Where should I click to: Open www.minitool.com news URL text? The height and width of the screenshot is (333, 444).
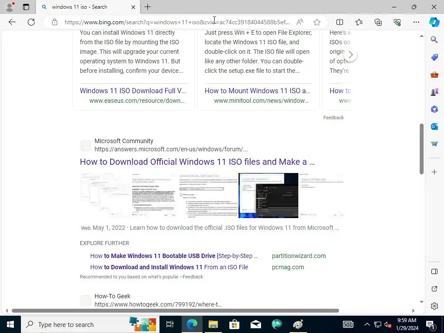click(261, 101)
